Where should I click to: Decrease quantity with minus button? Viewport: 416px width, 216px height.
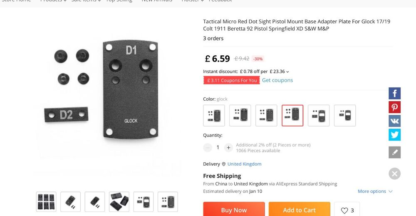[208, 147]
